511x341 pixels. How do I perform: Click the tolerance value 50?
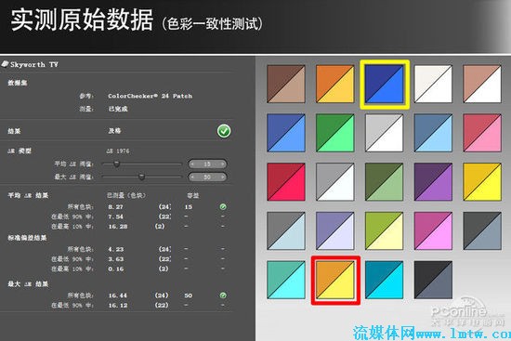point(188,295)
